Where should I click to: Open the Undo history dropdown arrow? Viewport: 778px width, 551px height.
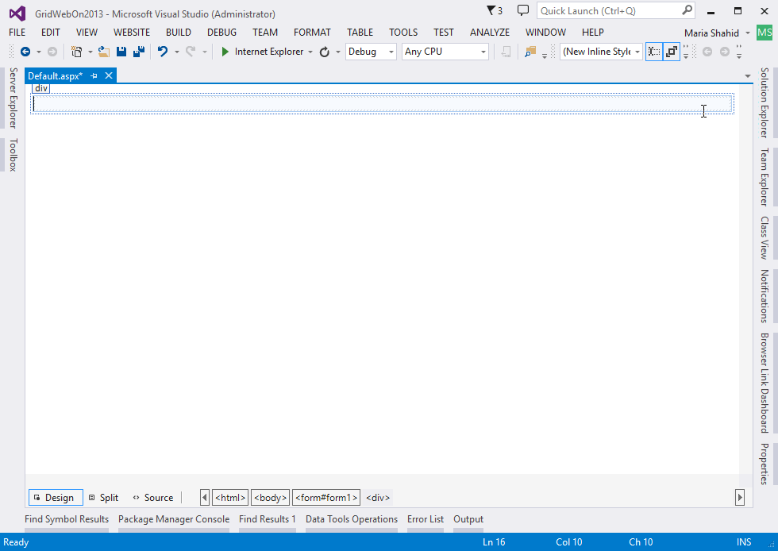[176, 52]
